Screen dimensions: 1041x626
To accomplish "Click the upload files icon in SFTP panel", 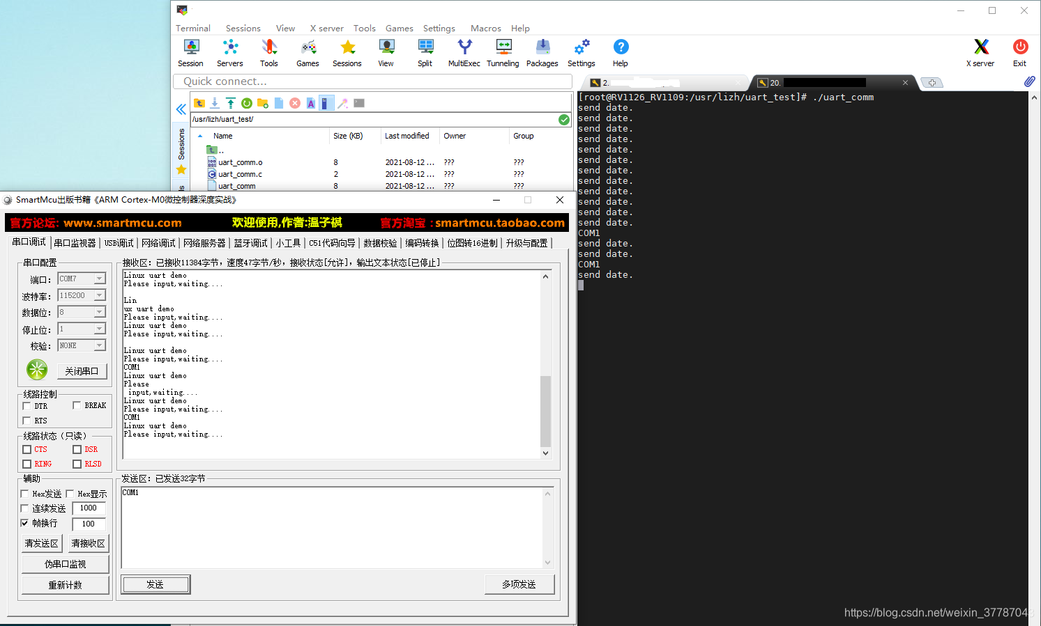I will 231,103.
